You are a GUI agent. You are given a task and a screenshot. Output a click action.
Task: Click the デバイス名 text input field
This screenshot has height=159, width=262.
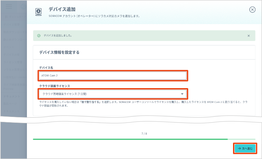click(113, 75)
